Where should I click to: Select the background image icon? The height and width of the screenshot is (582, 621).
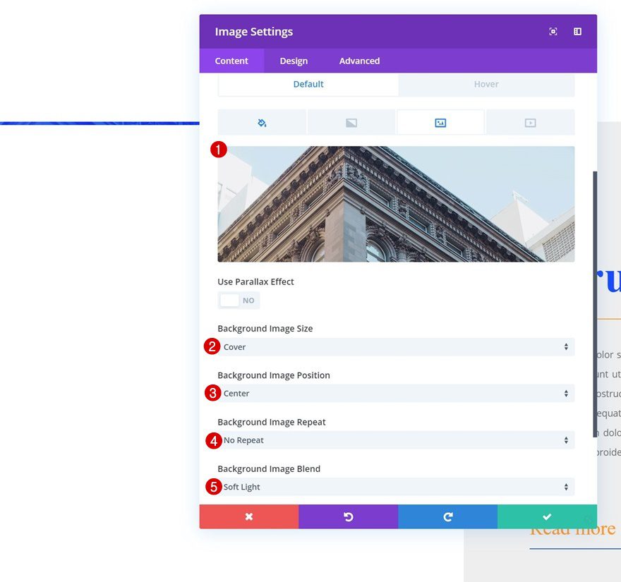point(440,121)
